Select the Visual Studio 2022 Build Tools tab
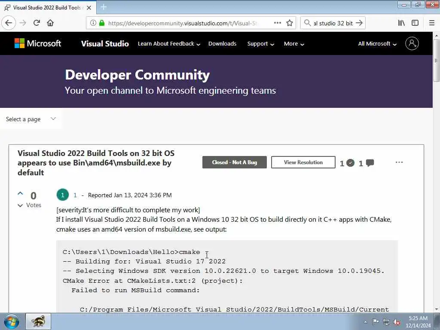Screen dimensions: 440x330 pos(48,8)
